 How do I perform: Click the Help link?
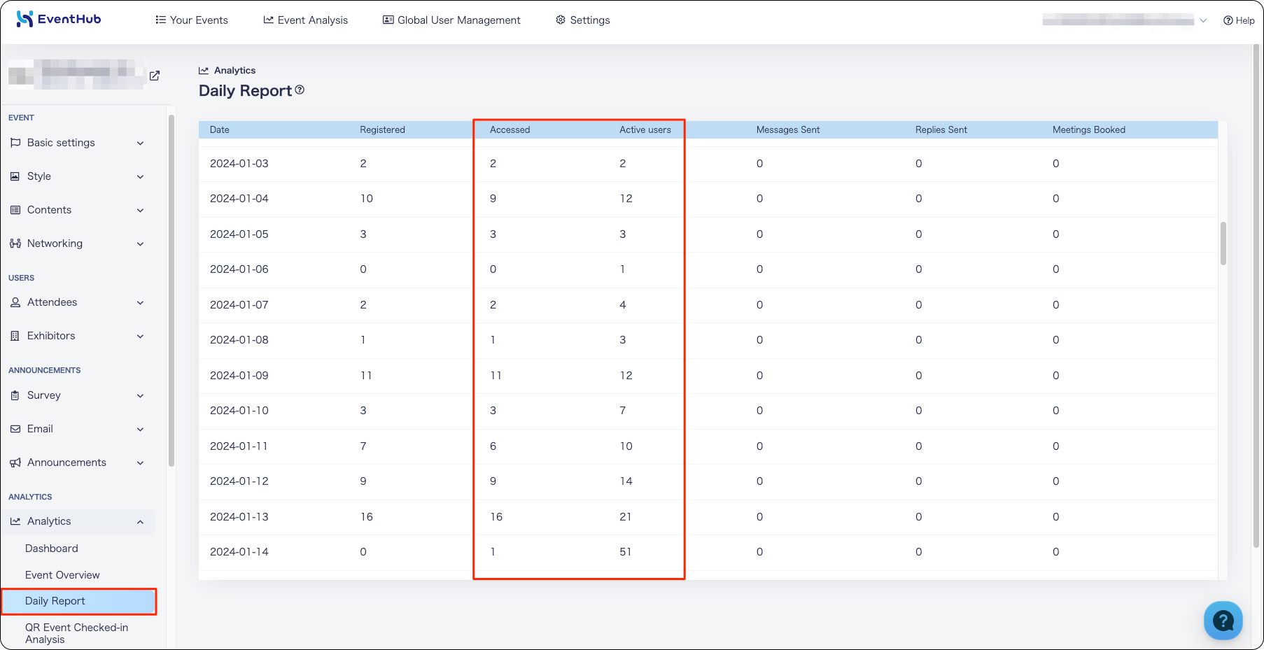[1238, 20]
